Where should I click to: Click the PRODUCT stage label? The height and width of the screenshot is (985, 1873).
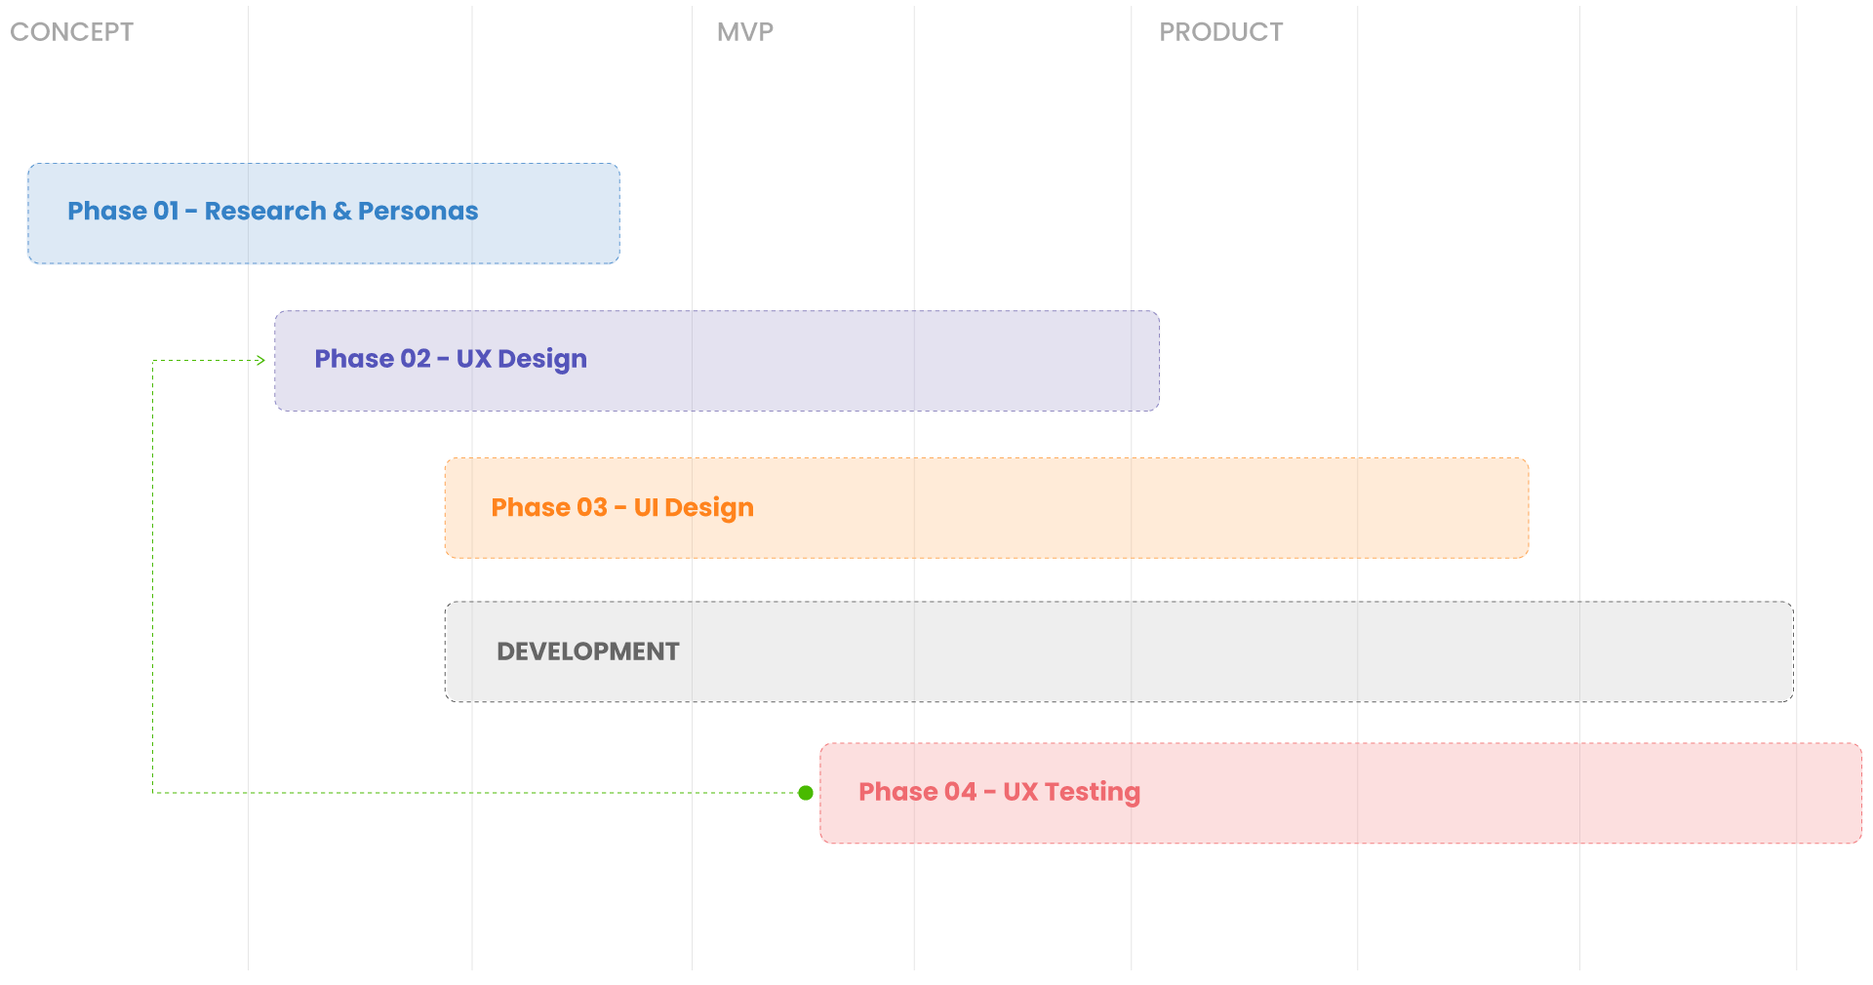click(x=1220, y=32)
